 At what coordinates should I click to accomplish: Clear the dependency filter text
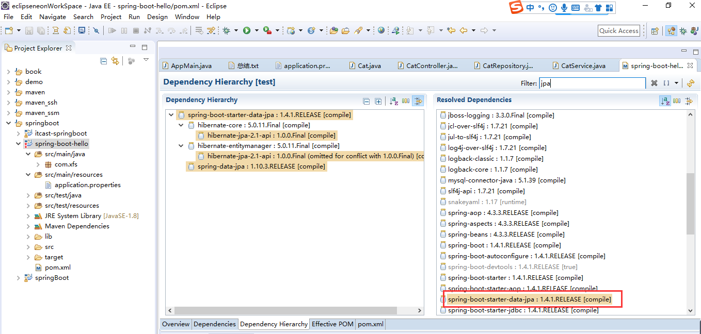(655, 83)
